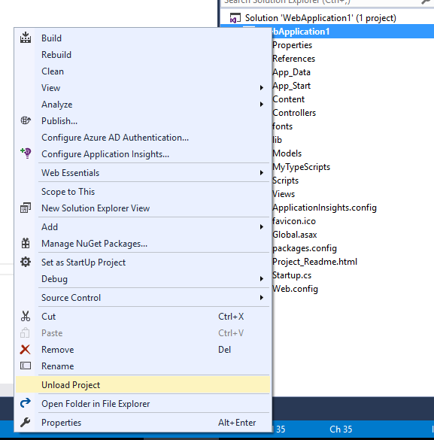Expand the Analyze submenu arrow
The height and width of the screenshot is (440, 434).
click(262, 105)
